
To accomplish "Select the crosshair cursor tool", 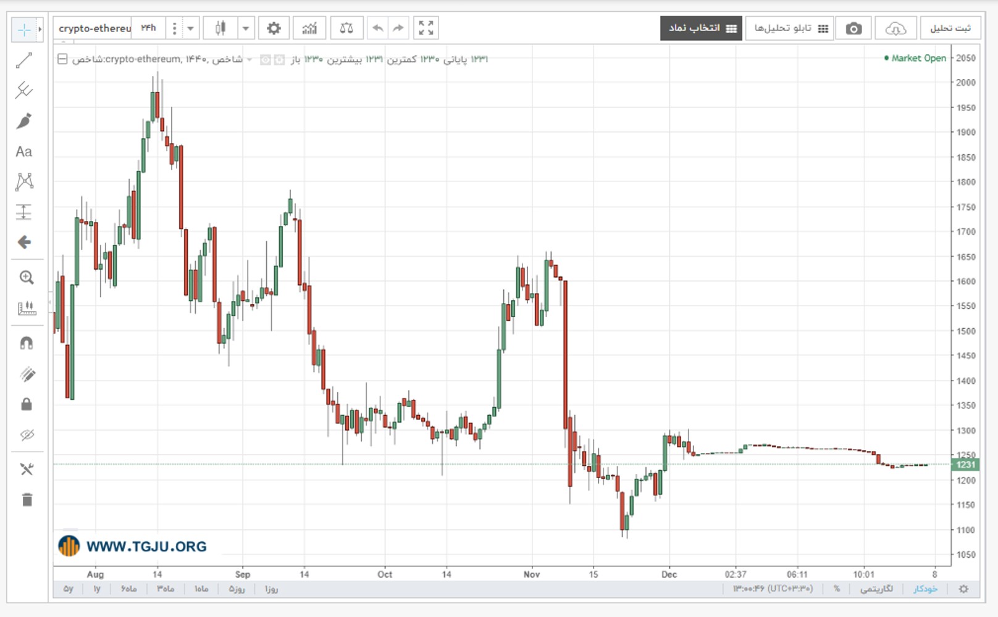I will point(23,29).
